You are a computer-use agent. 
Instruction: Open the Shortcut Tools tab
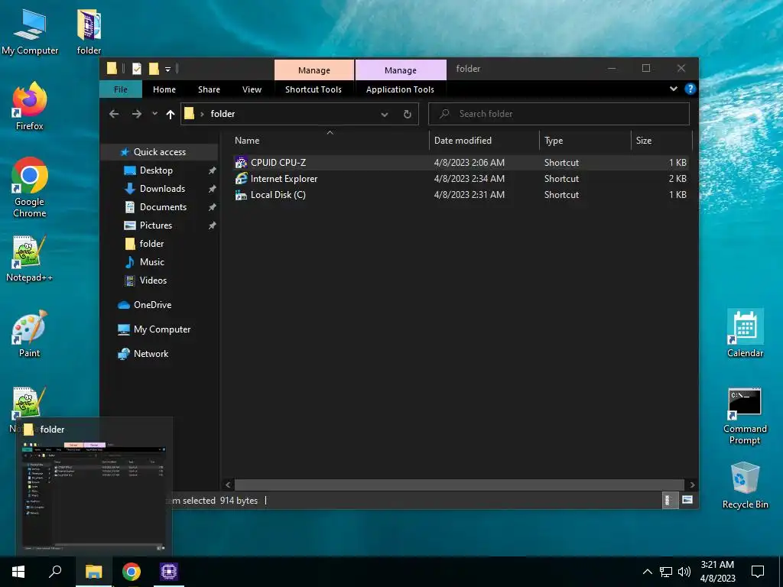[313, 89]
